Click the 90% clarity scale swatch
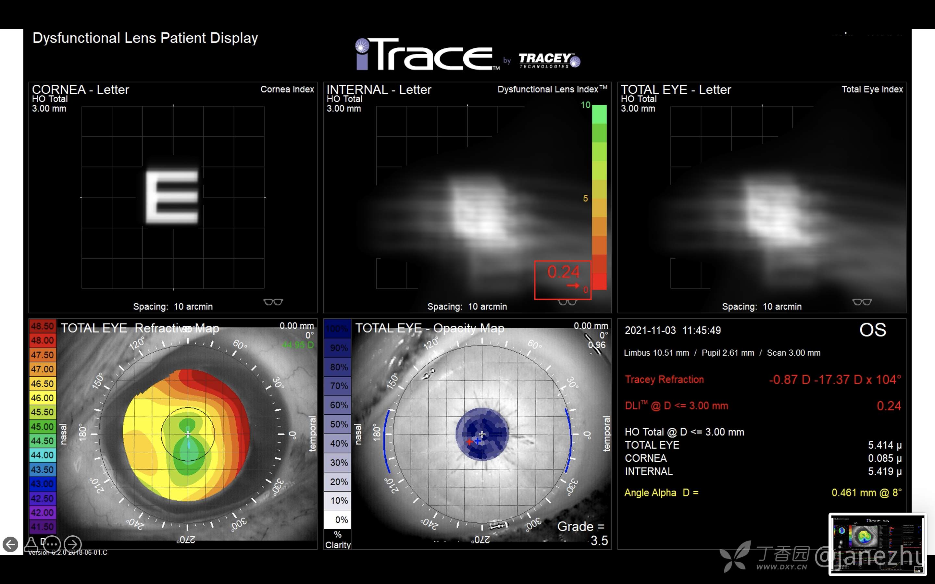The height and width of the screenshot is (584, 935). pos(338,347)
